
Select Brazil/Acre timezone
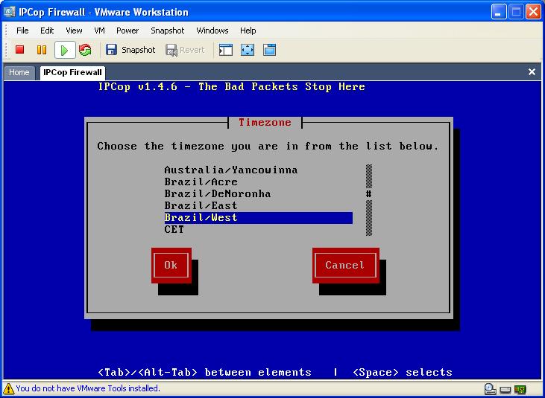[259, 182]
